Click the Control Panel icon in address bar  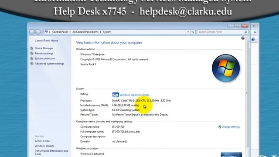46,32
